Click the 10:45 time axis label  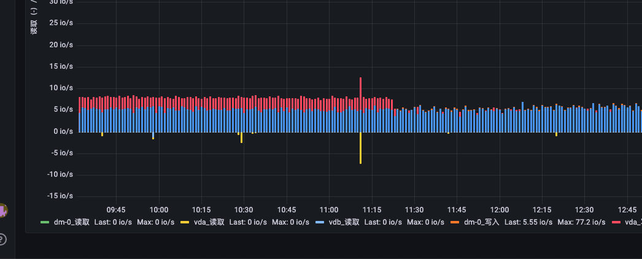[x=286, y=210]
